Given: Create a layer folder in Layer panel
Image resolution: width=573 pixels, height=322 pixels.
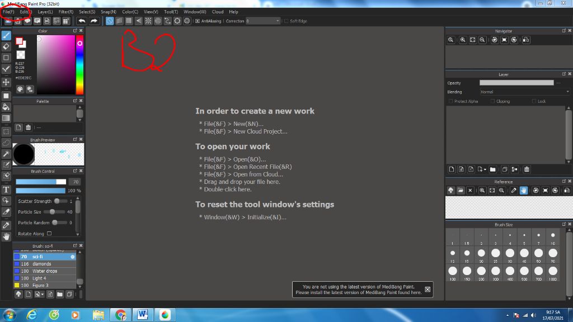Looking at the screenshot, I should coord(492,169).
